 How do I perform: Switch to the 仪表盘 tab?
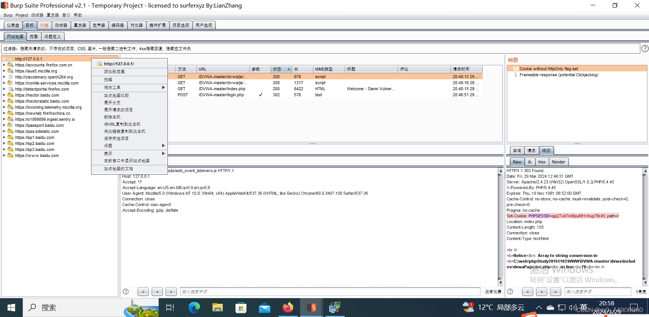click(x=13, y=25)
